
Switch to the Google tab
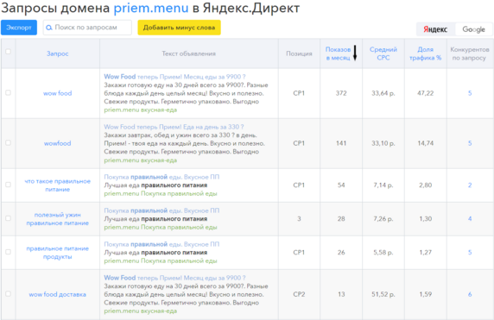tap(473, 29)
